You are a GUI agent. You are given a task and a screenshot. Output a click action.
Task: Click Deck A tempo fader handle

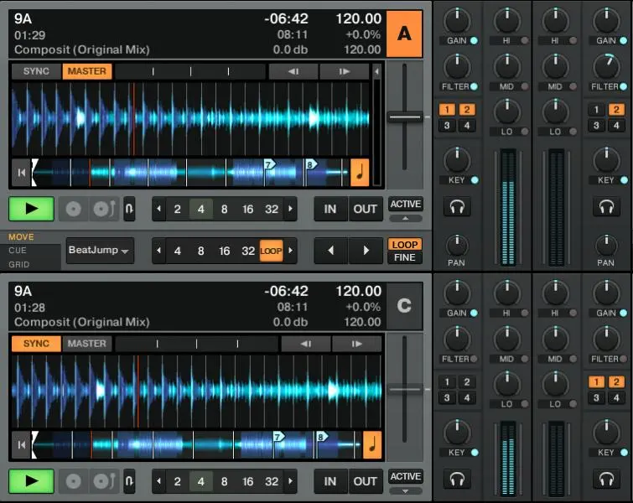tap(405, 117)
